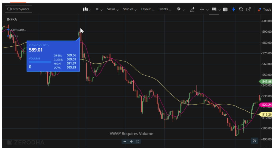Select the pencil drawing tool
This screenshot has width=272, height=148.
pos(192,9)
